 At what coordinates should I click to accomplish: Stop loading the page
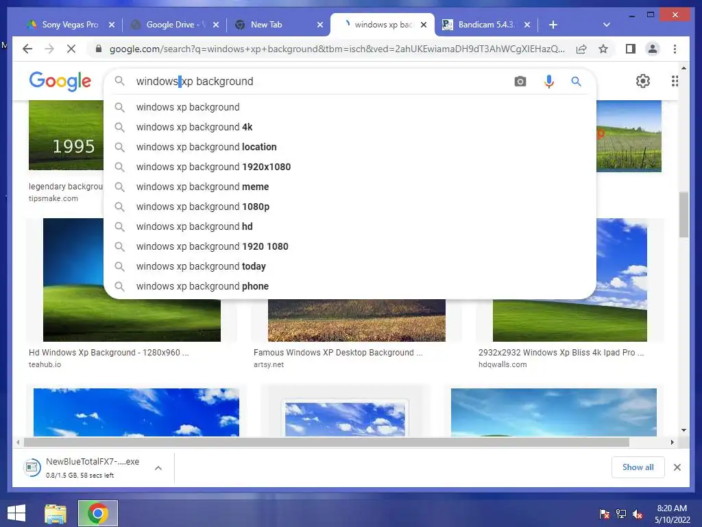pyautogui.click(x=71, y=49)
